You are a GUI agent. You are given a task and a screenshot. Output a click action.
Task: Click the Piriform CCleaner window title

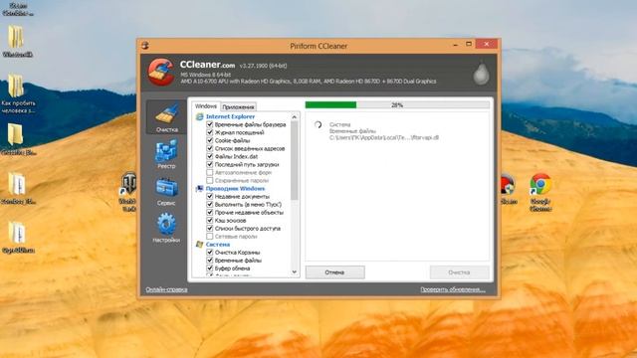pos(318,46)
